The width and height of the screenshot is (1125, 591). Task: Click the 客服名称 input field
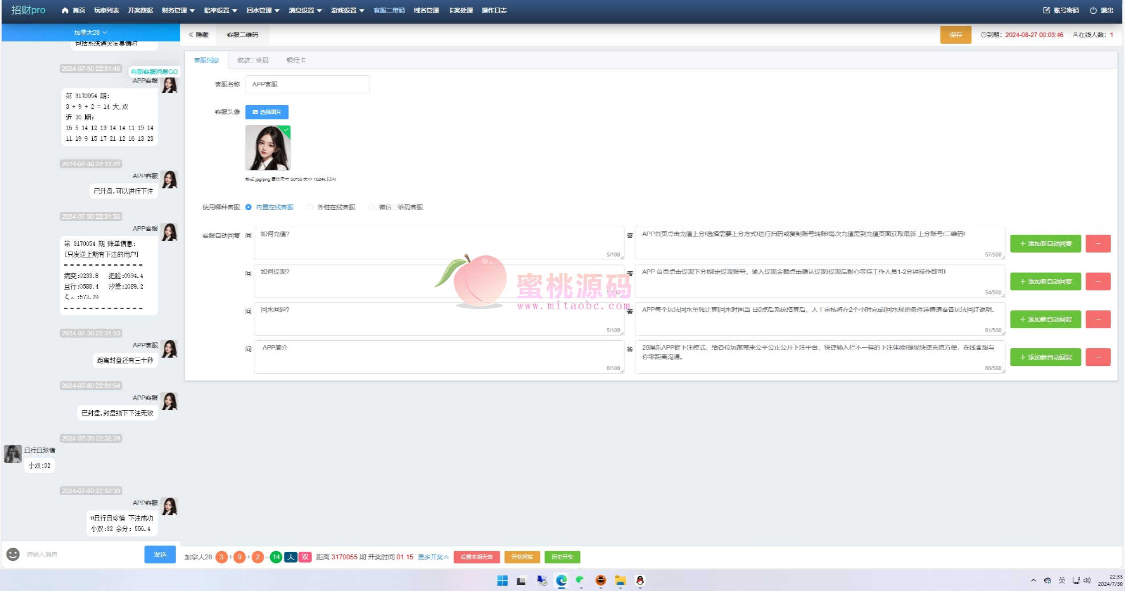point(307,84)
